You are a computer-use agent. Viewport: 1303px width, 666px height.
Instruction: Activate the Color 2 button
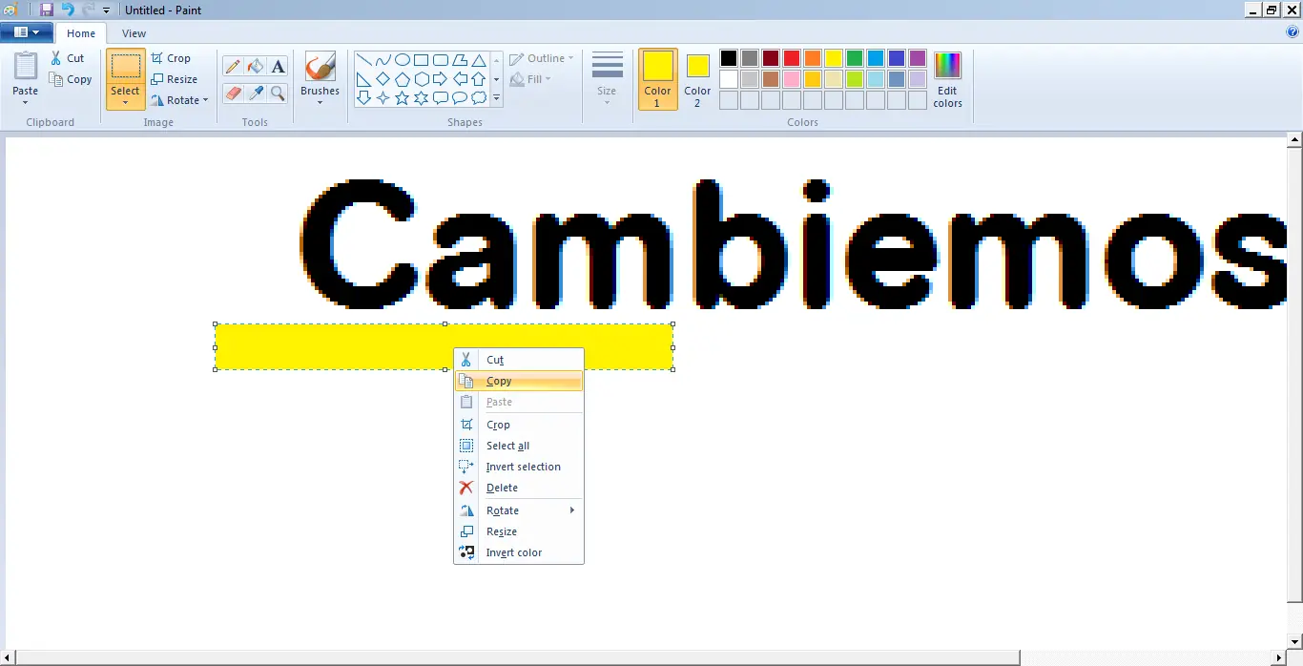pos(697,78)
